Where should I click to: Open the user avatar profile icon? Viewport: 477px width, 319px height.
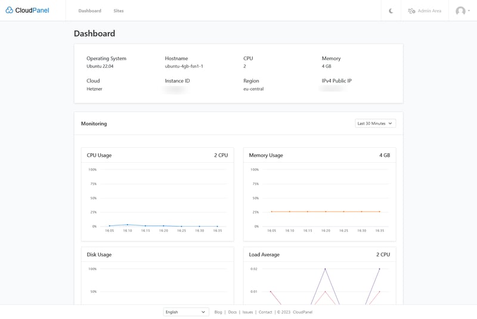(460, 11)
